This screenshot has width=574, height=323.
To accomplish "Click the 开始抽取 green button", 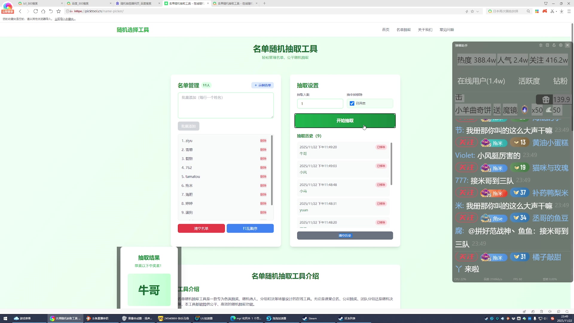I will pos(345,121).
